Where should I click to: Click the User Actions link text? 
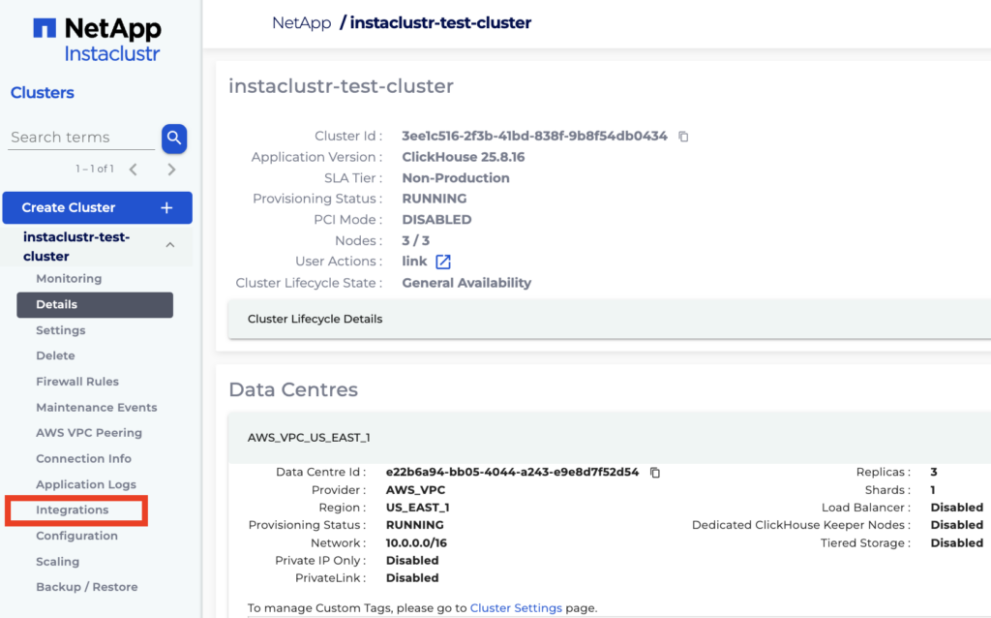pyautogui.click(x=414, y=262)
